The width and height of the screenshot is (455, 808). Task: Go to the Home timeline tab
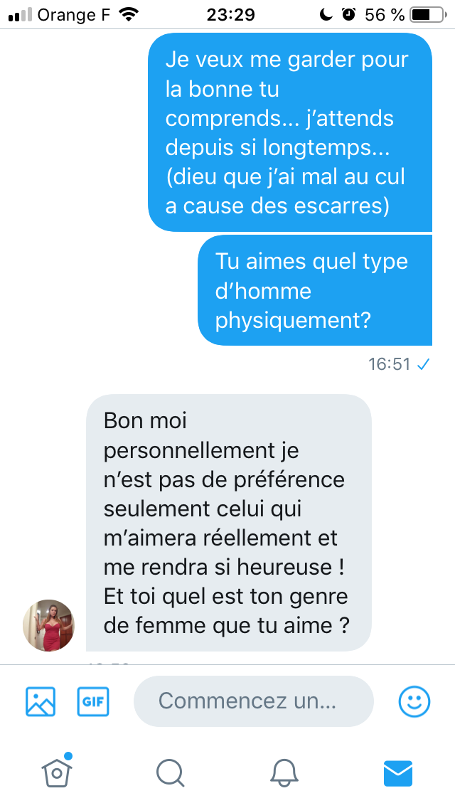pos(57,772)
